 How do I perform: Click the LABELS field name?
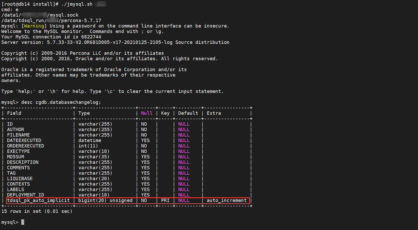point(16,190)
